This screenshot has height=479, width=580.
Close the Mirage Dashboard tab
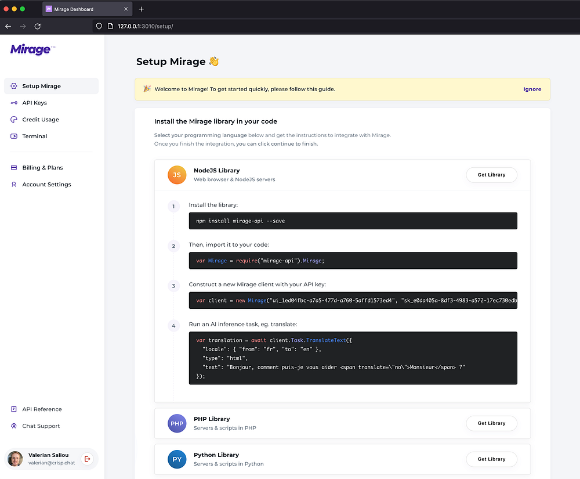click(126, 9)
